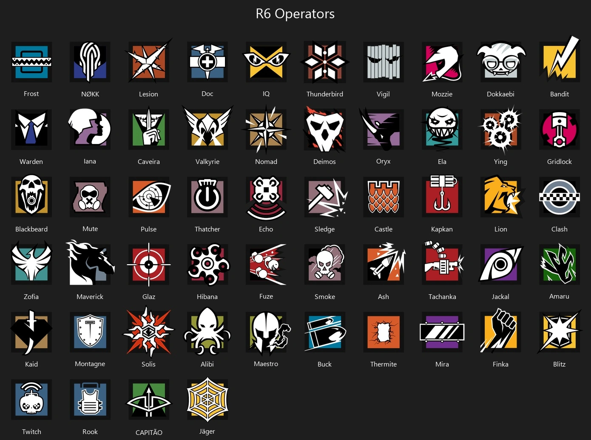Click the R6 Operators heading
The width and height of the screenshot is (591, 440).
(295, 14)
